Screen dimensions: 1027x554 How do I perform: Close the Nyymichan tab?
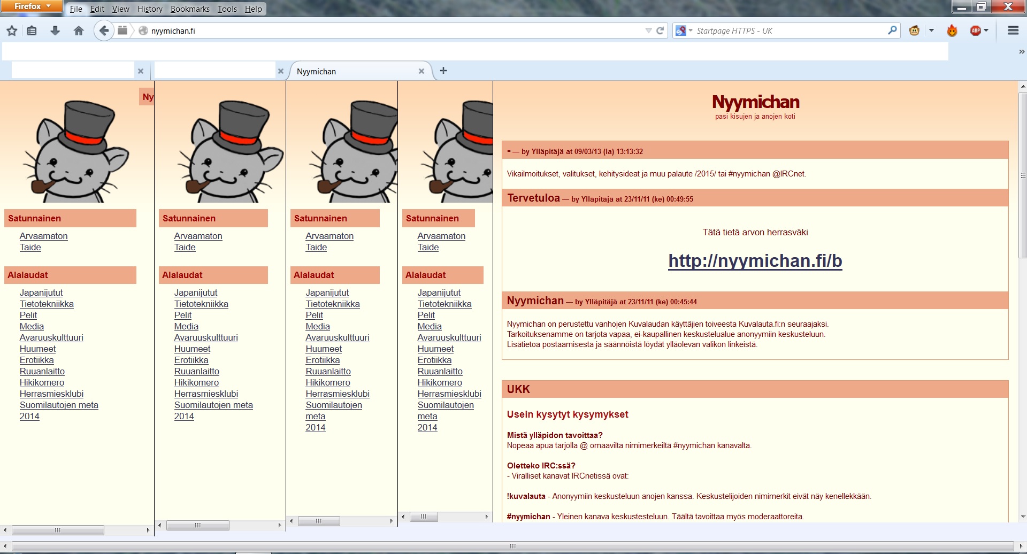point(421,72)
